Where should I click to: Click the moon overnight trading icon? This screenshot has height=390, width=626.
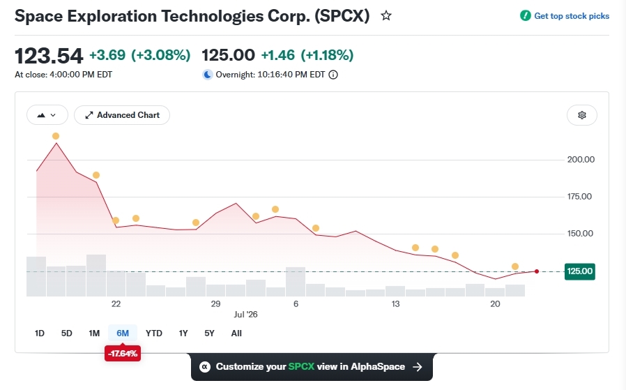(x=207, y=75)
